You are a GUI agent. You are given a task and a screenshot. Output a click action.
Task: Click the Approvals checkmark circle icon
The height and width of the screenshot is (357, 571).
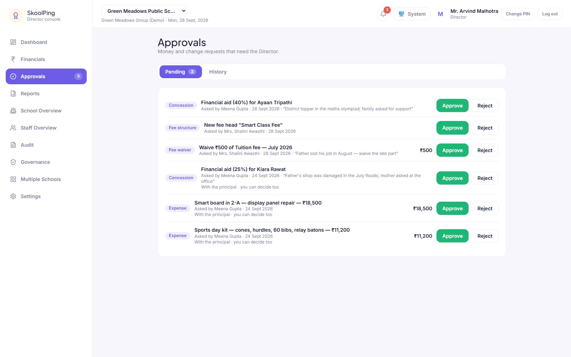click(x=13, y=76)
